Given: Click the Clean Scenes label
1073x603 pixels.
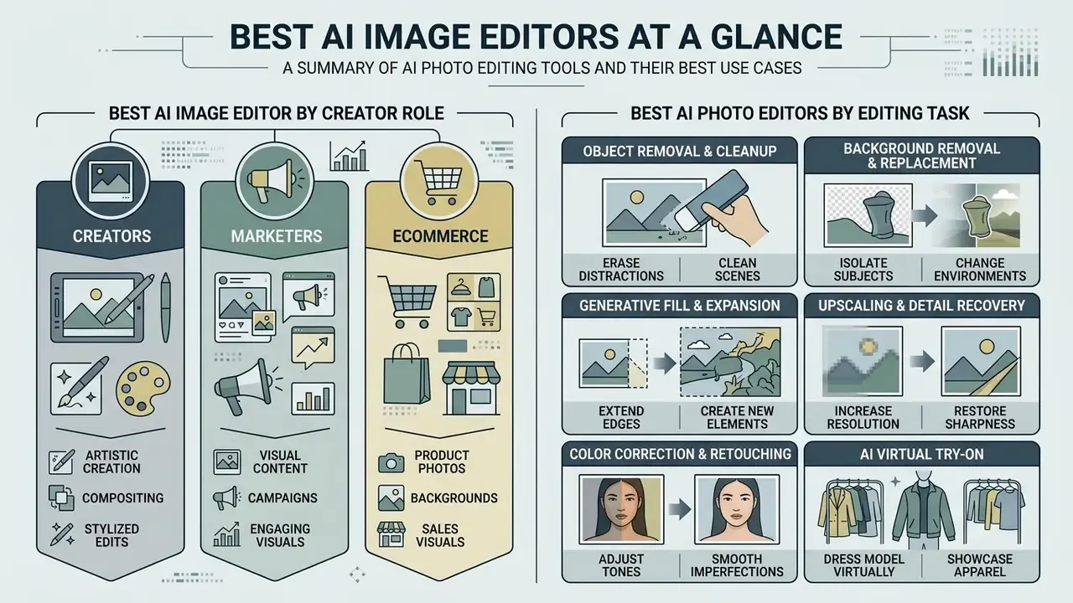Looking at the screenshot, I should pos(738,269).
